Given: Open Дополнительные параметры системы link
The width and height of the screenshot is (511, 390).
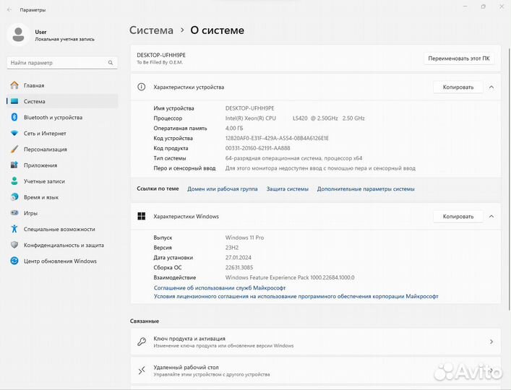Looking at the screenshot, I should [x=366, y=188].
